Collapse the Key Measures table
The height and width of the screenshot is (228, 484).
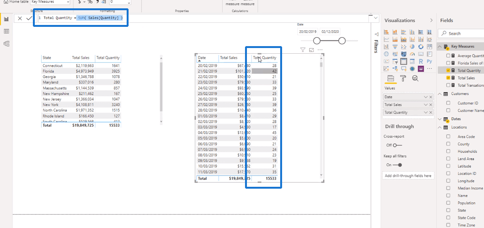tap(440, 47)
